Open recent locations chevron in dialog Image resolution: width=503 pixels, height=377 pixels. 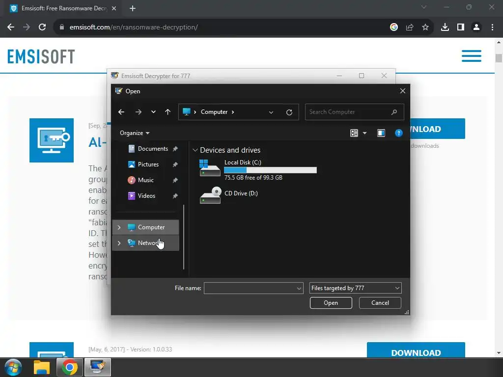153,112
